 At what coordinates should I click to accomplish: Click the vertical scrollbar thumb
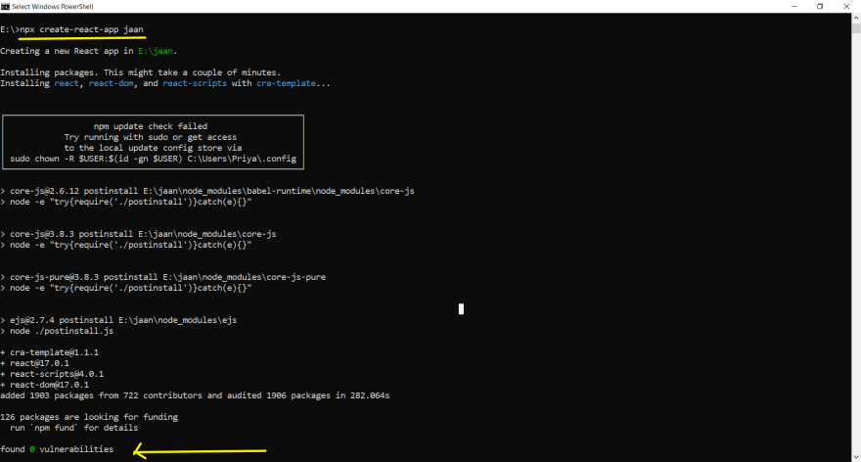(856, 28)
